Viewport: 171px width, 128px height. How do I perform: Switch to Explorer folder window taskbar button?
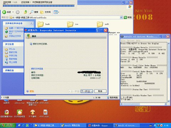click(x=46, y=126)
